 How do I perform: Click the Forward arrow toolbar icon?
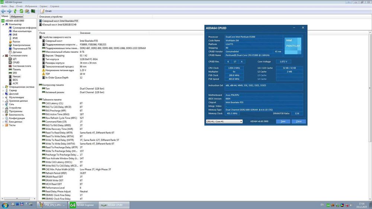(9, 11)
